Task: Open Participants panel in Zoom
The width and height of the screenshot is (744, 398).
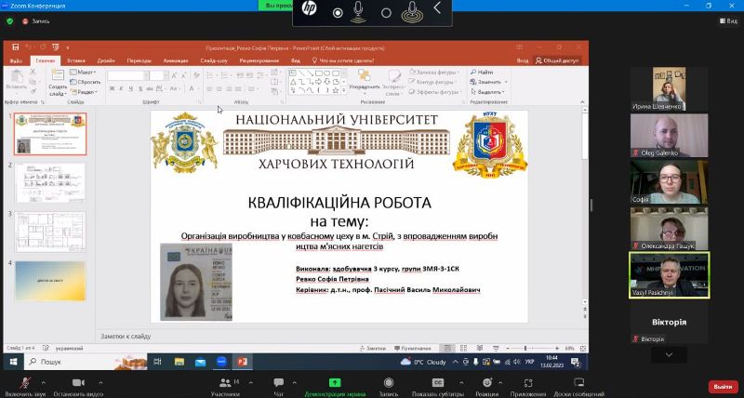Action: 225,385
